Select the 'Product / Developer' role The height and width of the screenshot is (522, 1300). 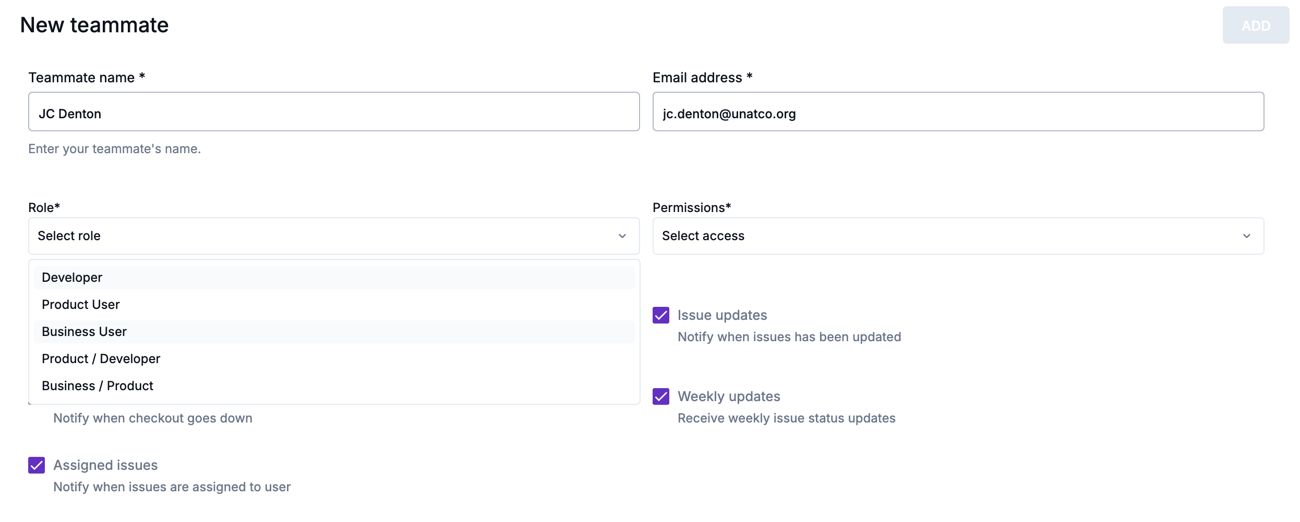click(x=101, y=359)
